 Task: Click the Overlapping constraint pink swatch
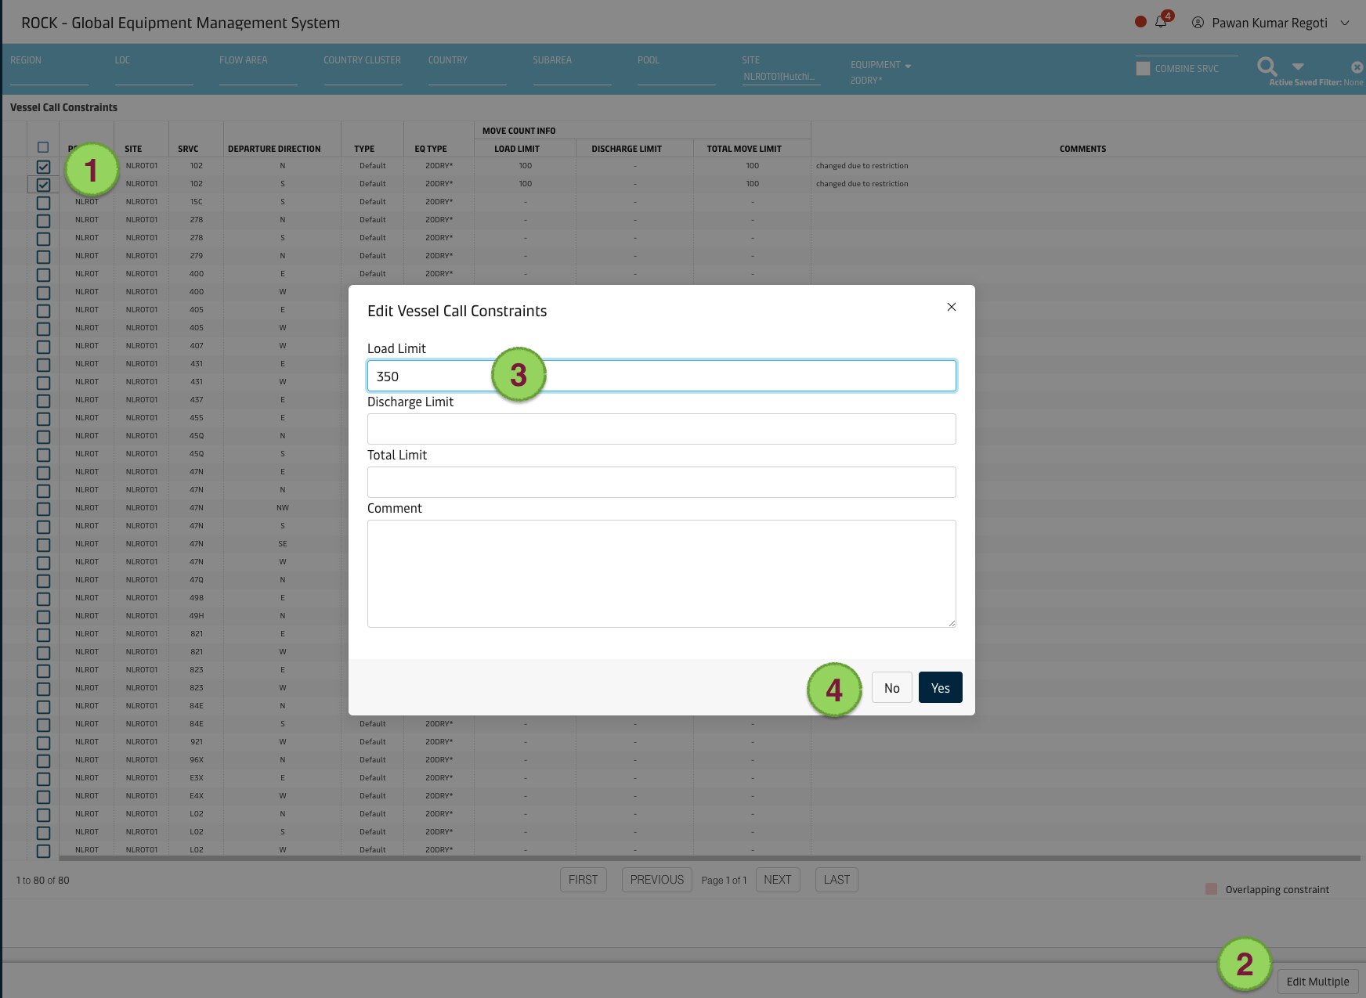click(x=1211, y=889)
